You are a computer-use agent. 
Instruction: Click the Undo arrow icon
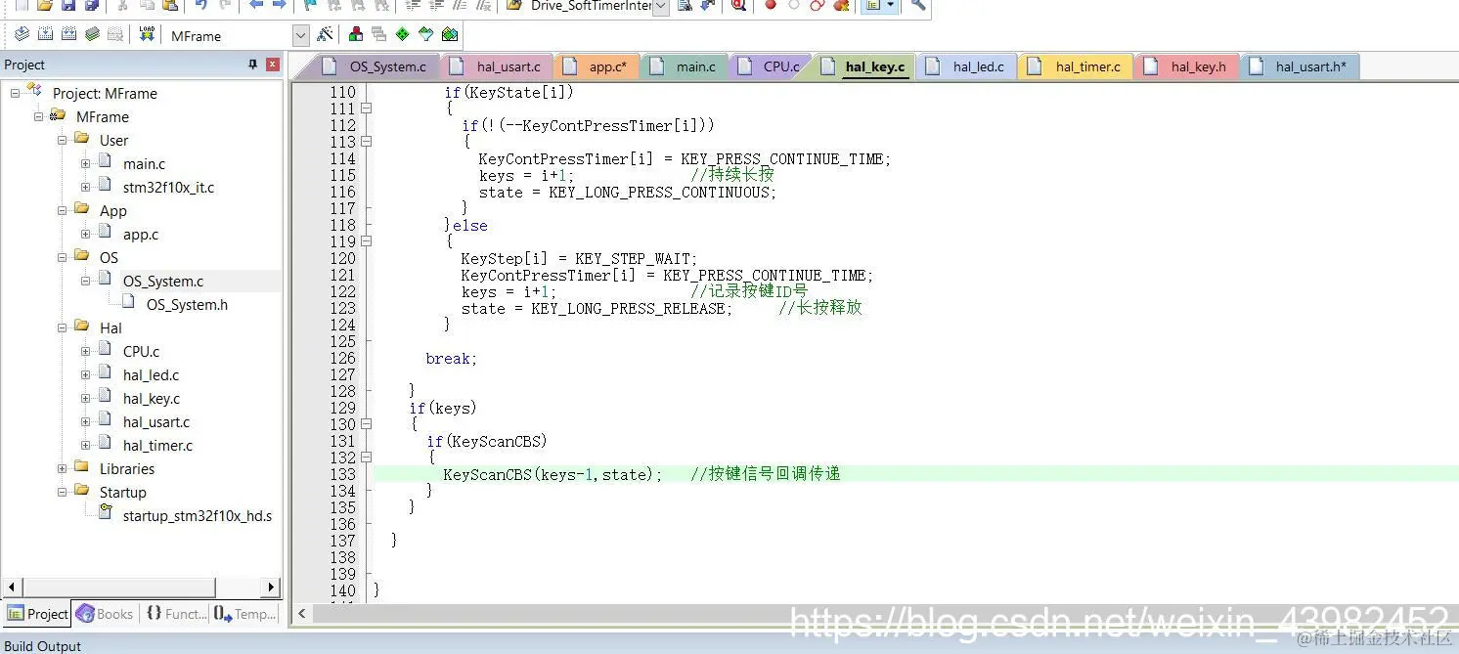coord(200,5)
